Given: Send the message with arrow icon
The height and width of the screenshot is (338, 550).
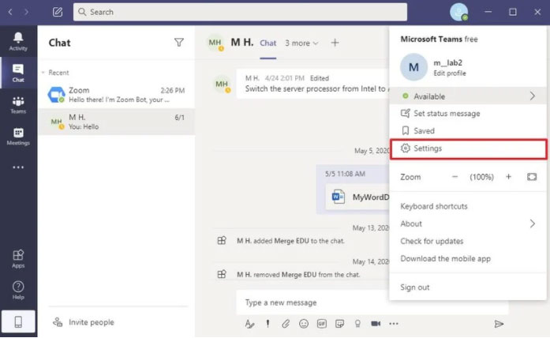Looking at the screenshot, I should pos(499,324).
